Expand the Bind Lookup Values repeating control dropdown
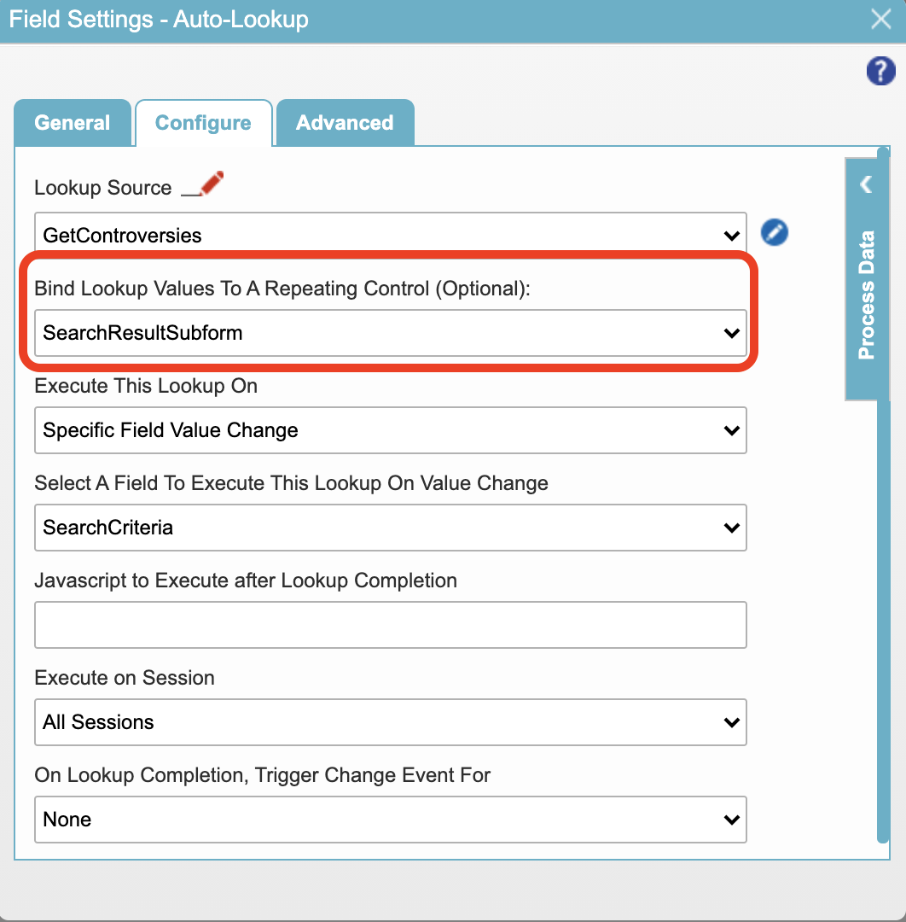The image size is (906, 922). coord(390,333)
